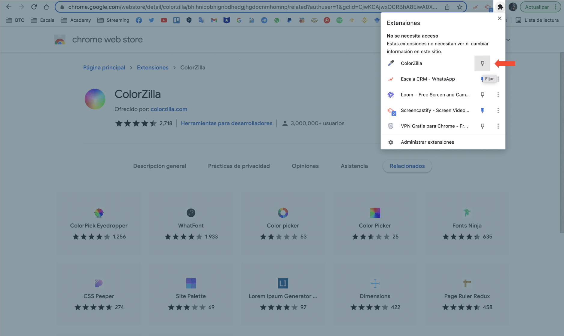
Task: Open the Escala bookmarks folder
Action: click(x=43, y=20)
